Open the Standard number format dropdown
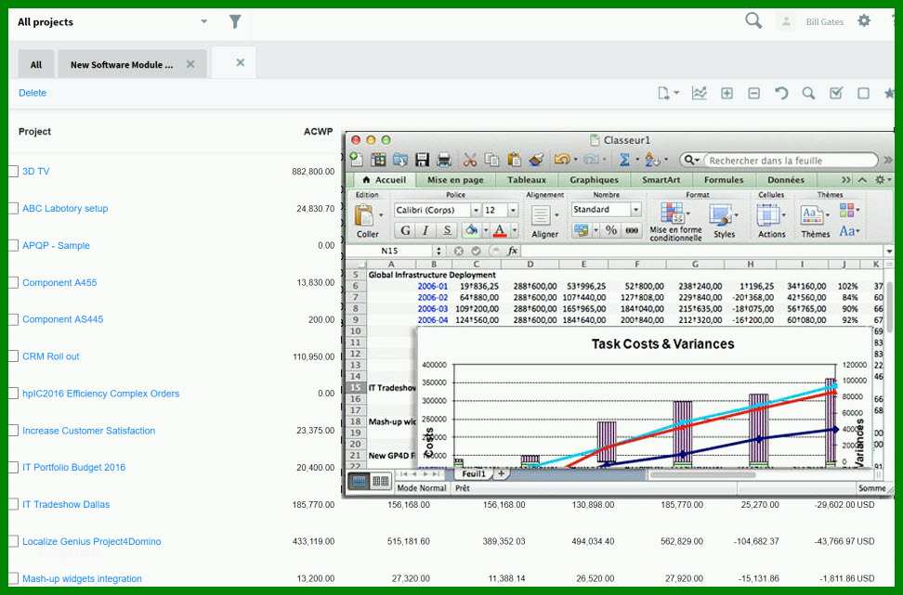 pyautogui.click(x=635, y=210)
